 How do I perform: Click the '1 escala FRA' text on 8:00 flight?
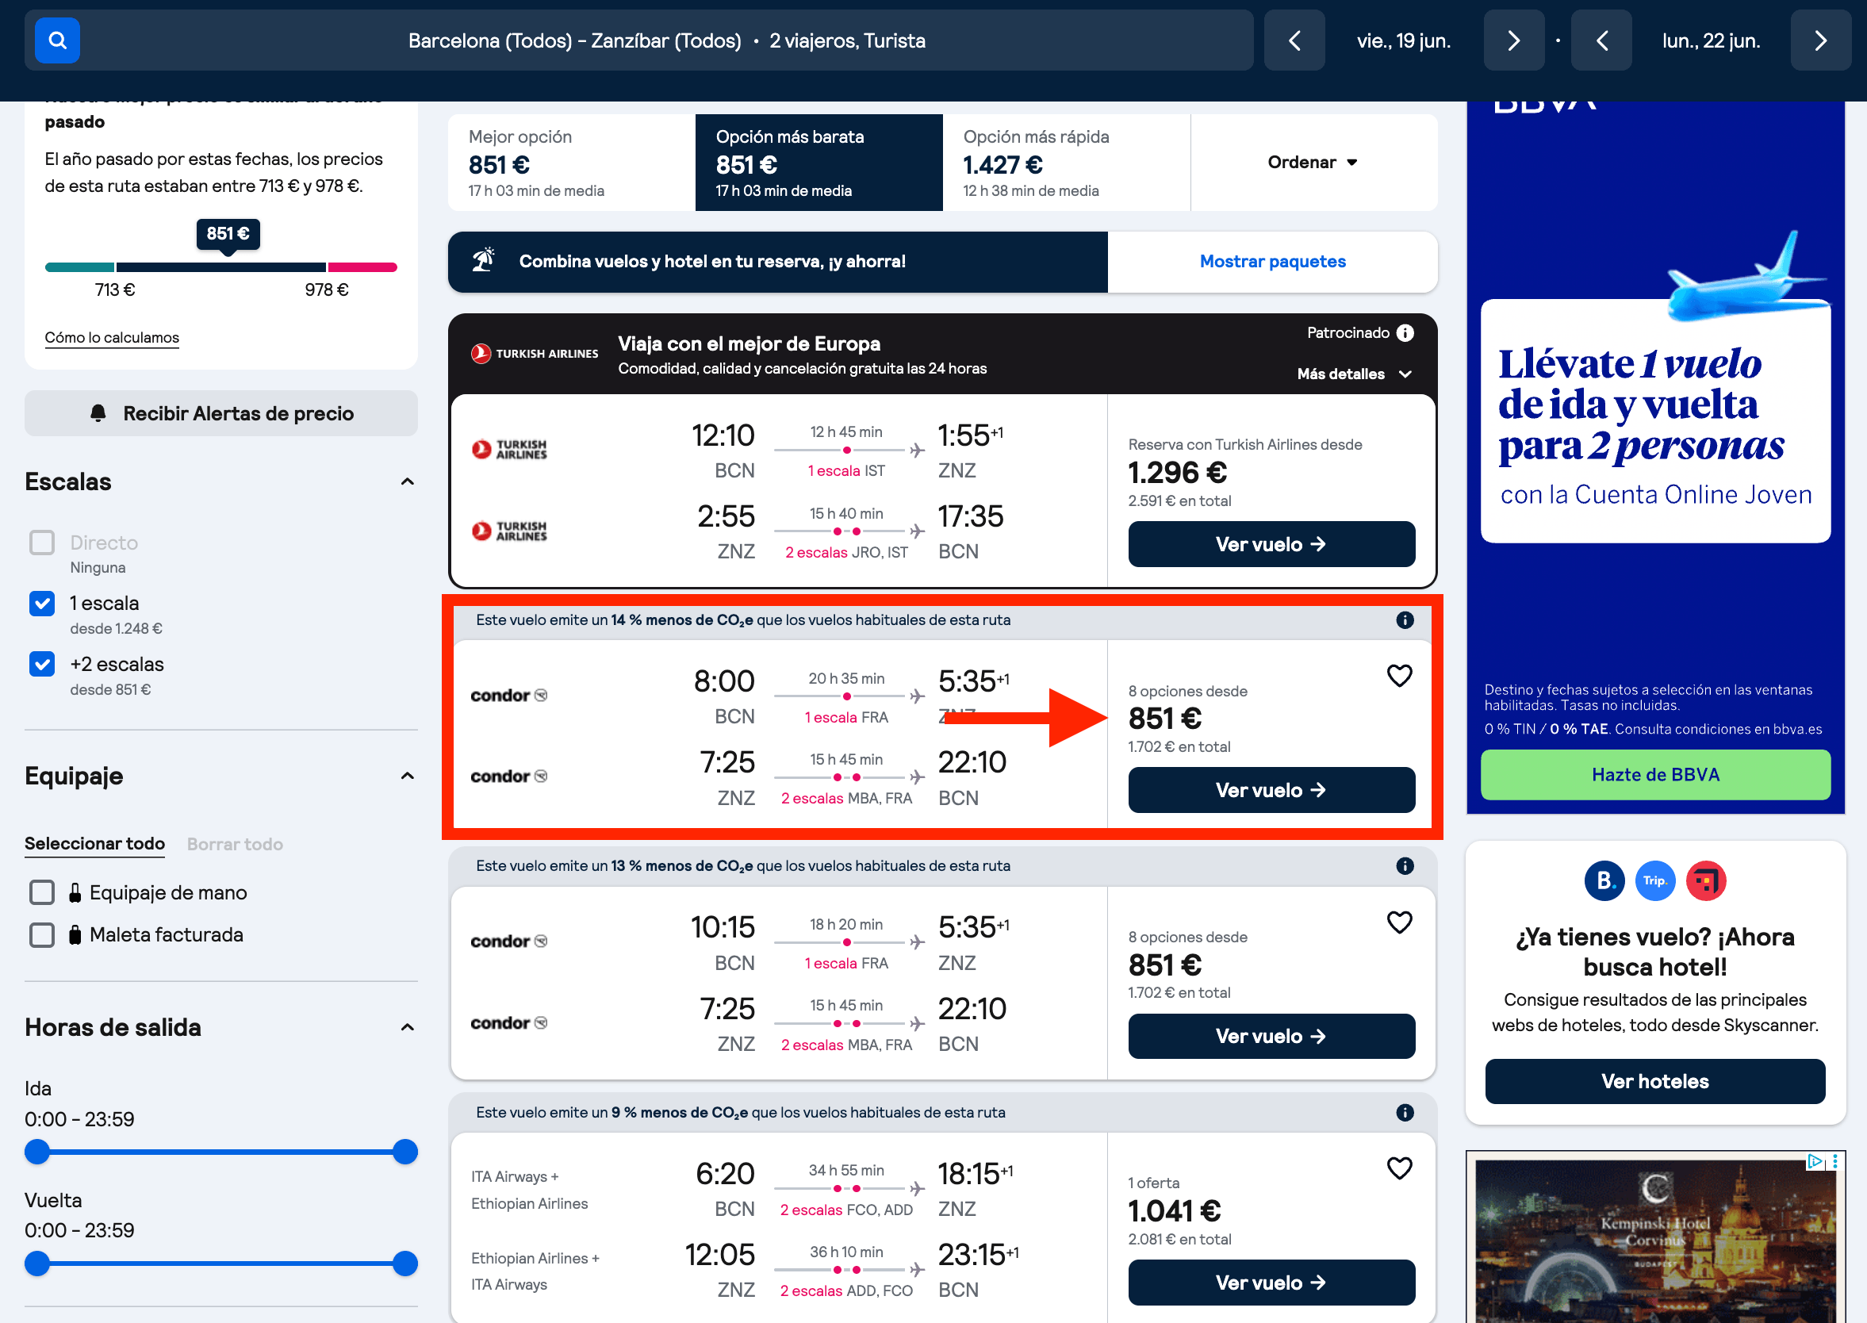(x=846, y=717)
